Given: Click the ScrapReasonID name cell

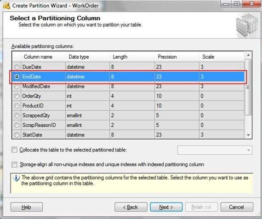Looking at the screenshot, I should coord(43,125).
